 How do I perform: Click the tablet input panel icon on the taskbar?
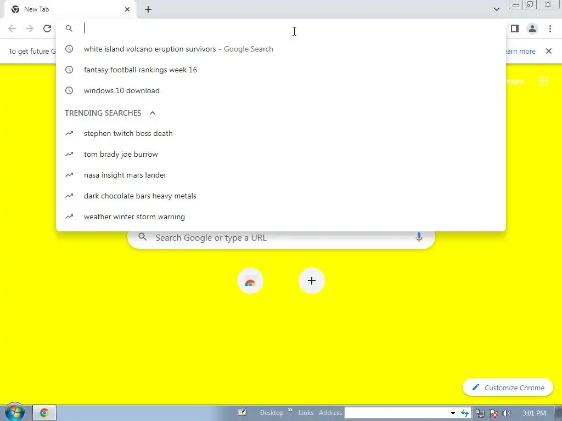(x=242, y=412)
